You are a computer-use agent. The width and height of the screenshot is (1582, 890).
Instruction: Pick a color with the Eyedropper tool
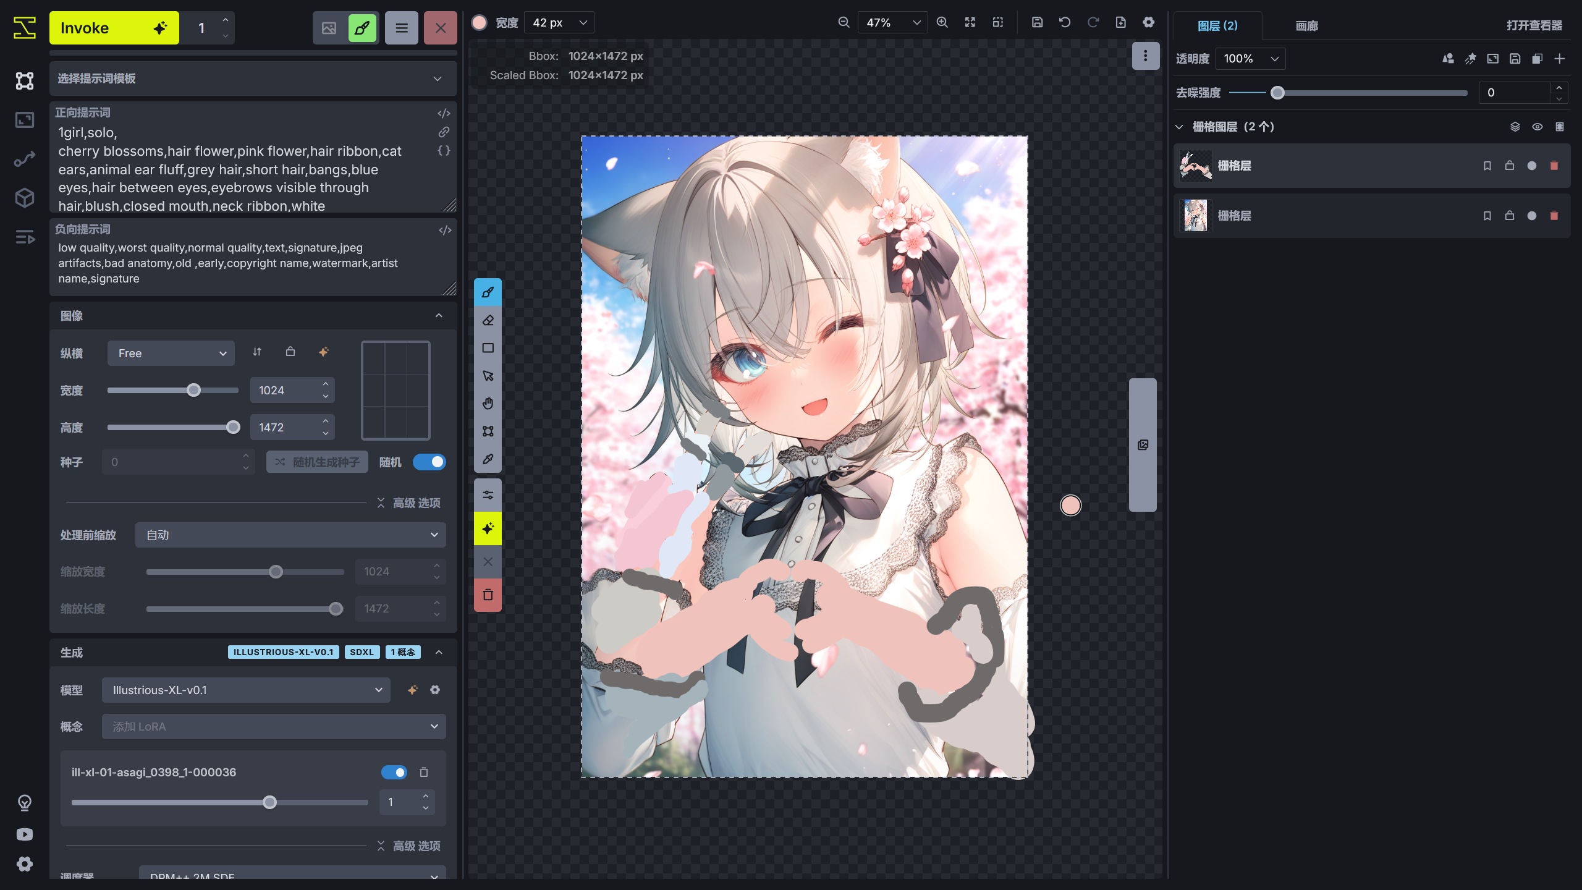488,459
